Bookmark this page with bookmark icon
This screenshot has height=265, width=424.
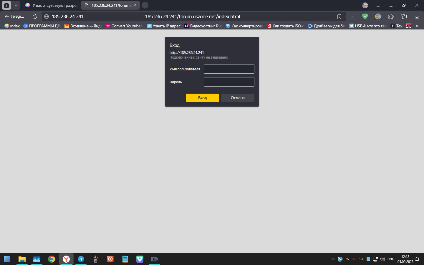339,16
